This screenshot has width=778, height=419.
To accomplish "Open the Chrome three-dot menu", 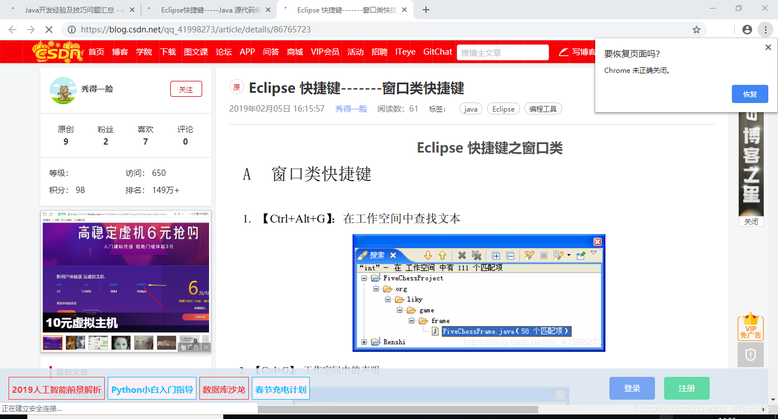I will point(765,30).
